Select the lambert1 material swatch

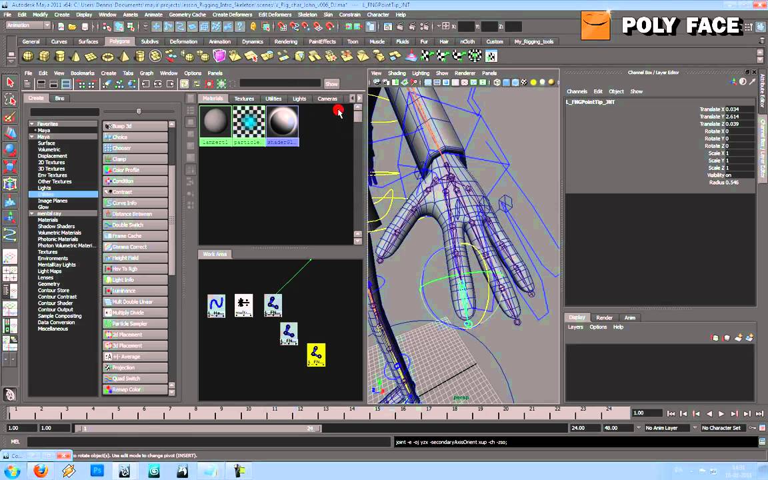point(215,125)
